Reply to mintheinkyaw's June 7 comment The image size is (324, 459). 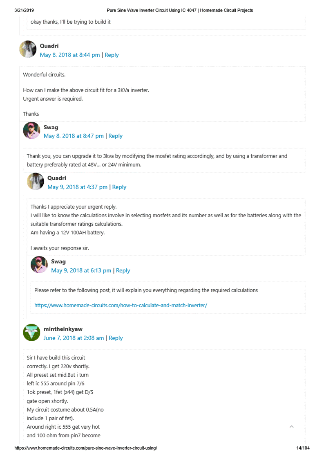click(116, 338)
